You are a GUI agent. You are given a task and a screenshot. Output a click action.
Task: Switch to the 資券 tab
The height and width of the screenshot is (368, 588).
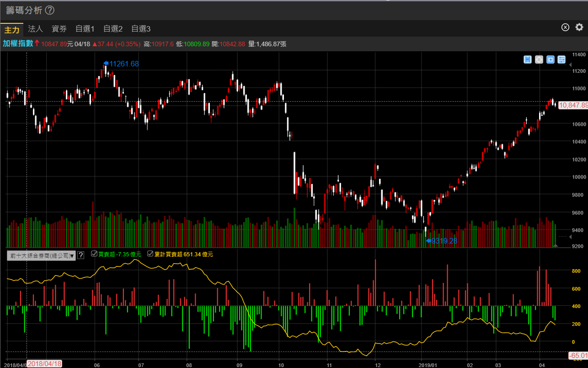[x=59, y=29]
